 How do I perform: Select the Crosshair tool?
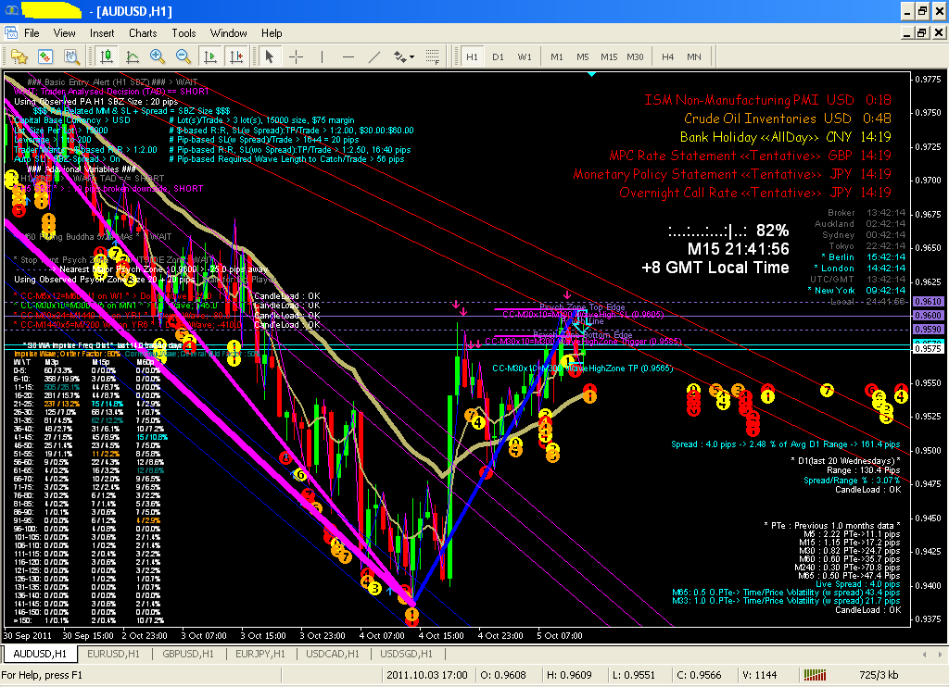[x=296, y=56]
